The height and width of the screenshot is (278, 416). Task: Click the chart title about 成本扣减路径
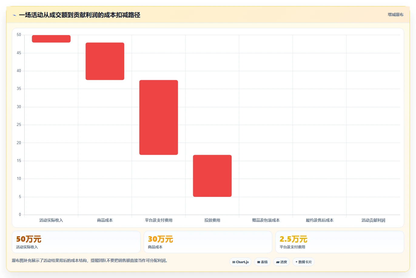[79, 15]
